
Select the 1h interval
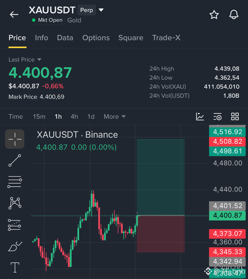point(58,116)
